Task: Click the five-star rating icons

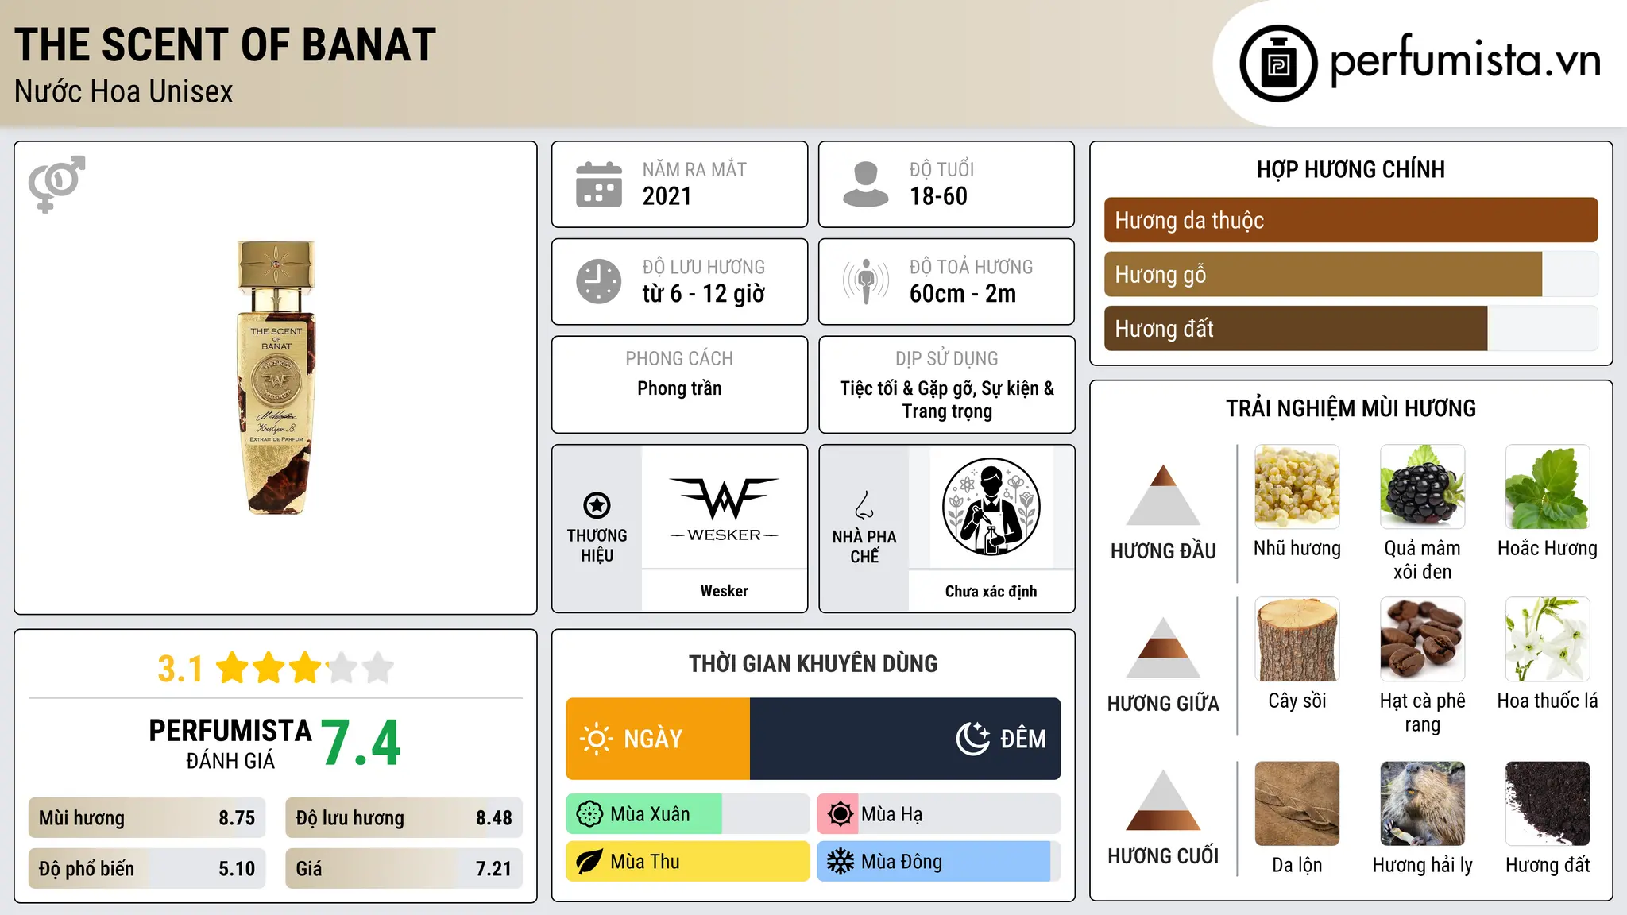Action: click(x=305, y=668)
